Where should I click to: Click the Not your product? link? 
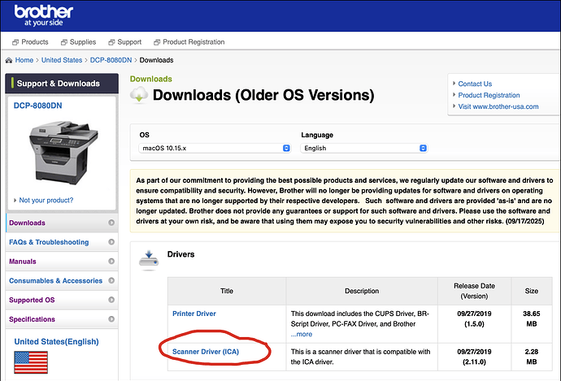click(x=46, y=200)
